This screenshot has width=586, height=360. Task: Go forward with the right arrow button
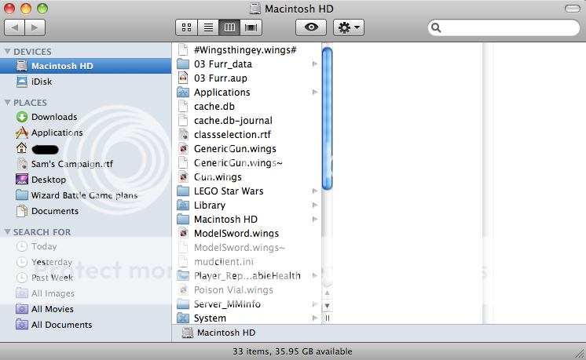coord(37,27)
